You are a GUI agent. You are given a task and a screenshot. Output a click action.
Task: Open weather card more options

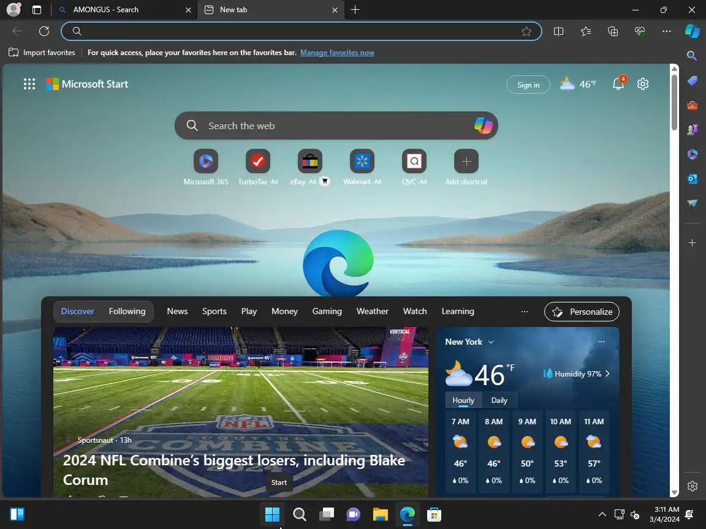[601, 342]
